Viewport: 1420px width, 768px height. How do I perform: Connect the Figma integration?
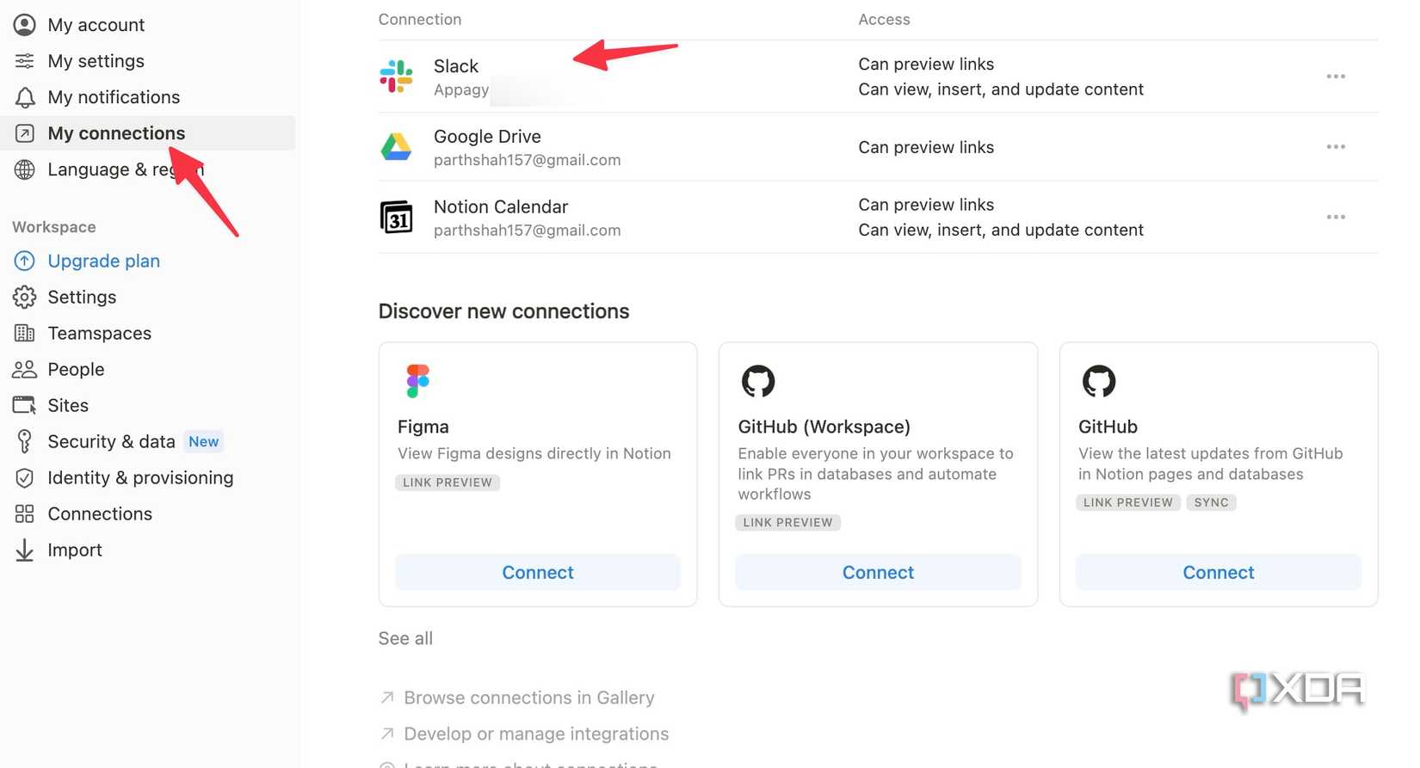537,572
